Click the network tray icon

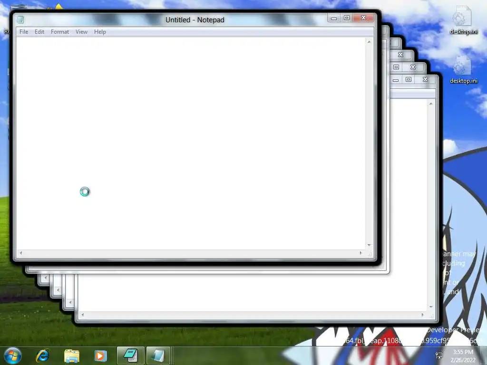coord(439,355)
